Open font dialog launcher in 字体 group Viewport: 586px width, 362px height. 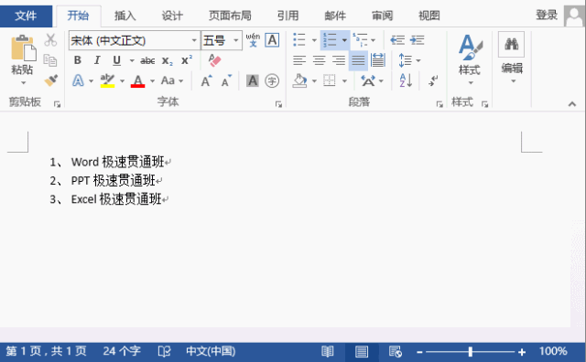[x=278, y=104]
